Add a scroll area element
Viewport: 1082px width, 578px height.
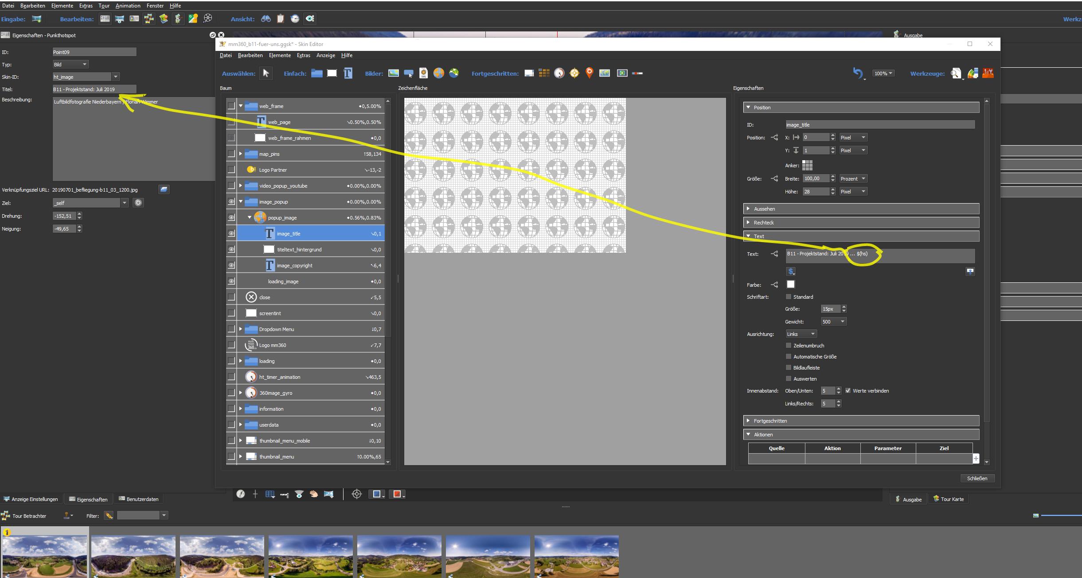[529, 73]
